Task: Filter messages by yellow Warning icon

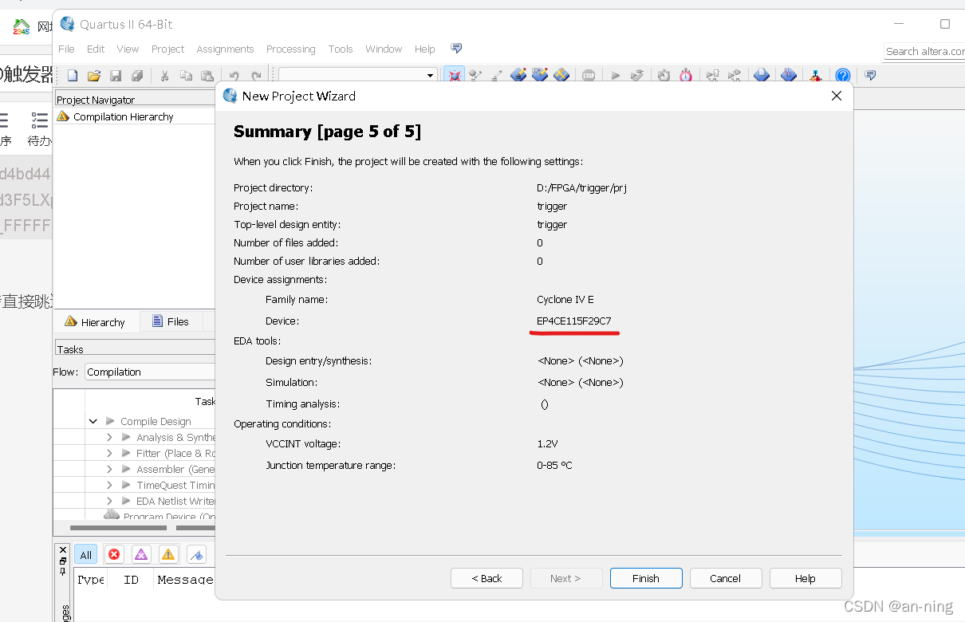Action: click(168, 554)
